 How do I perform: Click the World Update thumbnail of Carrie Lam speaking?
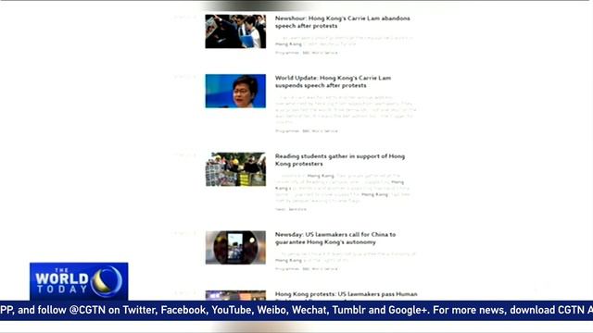(x=235, y=91)
